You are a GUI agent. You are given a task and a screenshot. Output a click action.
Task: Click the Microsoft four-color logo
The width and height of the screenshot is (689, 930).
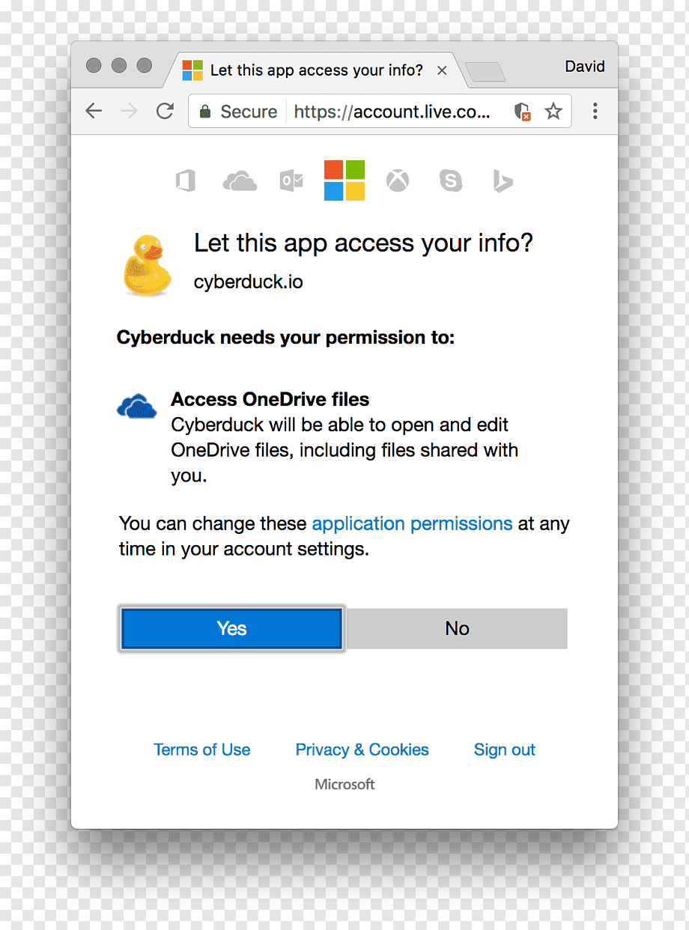coord(344,180)
